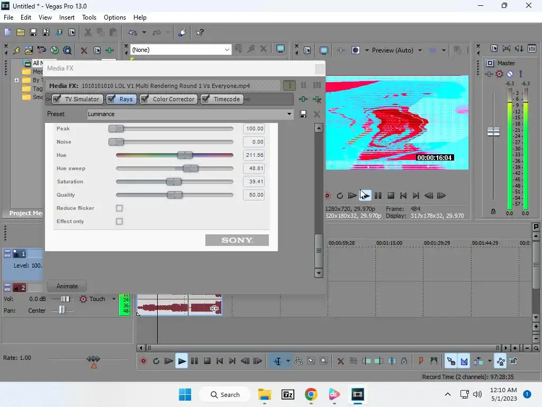Click the Media FX scroll up arrow
The width and height of the screenshot is (542, 407).
tap(319, 128)
